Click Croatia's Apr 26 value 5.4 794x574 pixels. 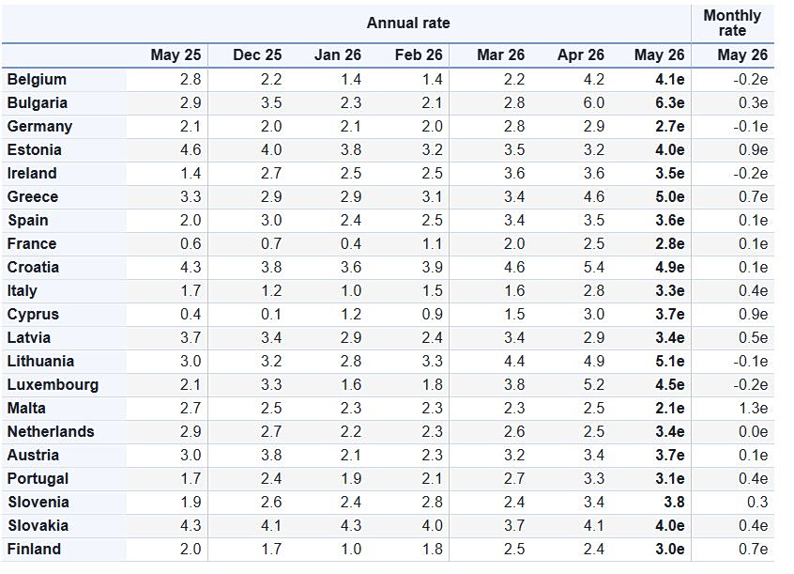[593, 267]
